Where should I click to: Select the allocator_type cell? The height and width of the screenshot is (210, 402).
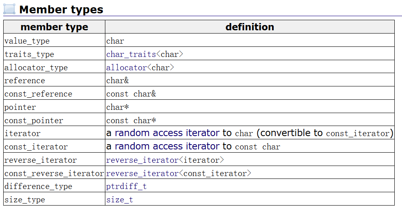click(x=36, y=67)
